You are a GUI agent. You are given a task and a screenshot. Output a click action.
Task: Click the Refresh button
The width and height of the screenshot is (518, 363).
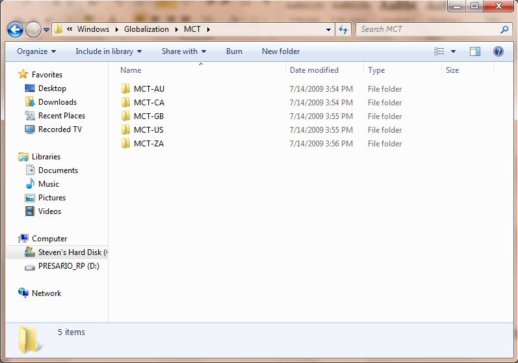coord(343,29)
